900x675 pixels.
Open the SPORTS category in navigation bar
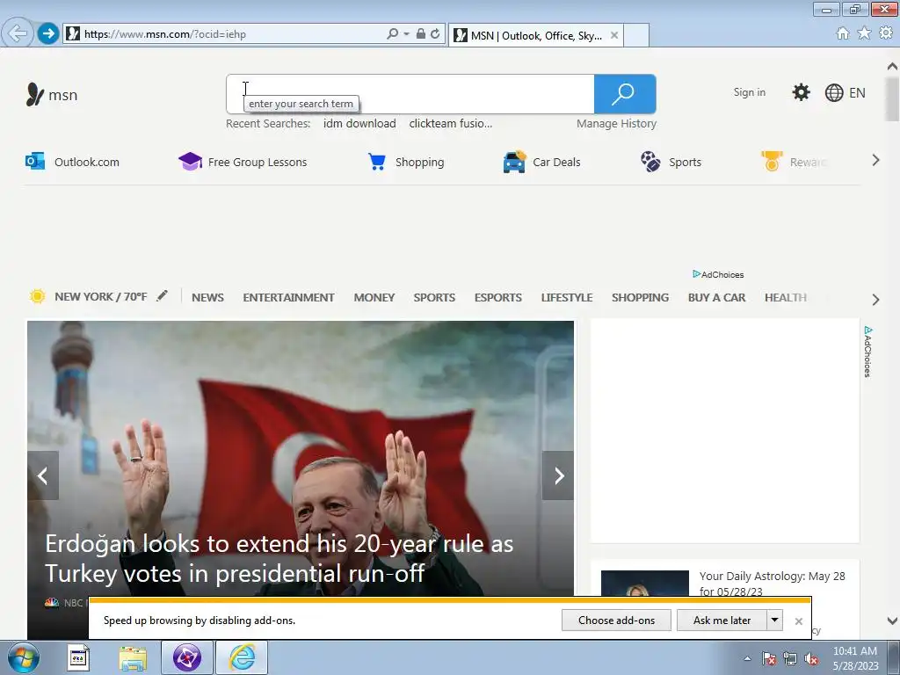tap(434, 297)
